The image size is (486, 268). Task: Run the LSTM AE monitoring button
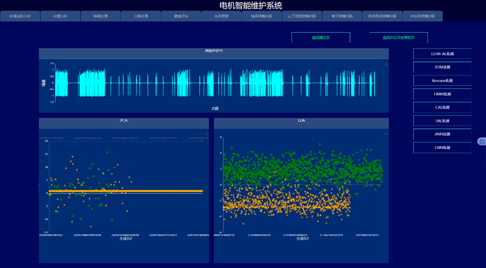[x=442, y=54]
